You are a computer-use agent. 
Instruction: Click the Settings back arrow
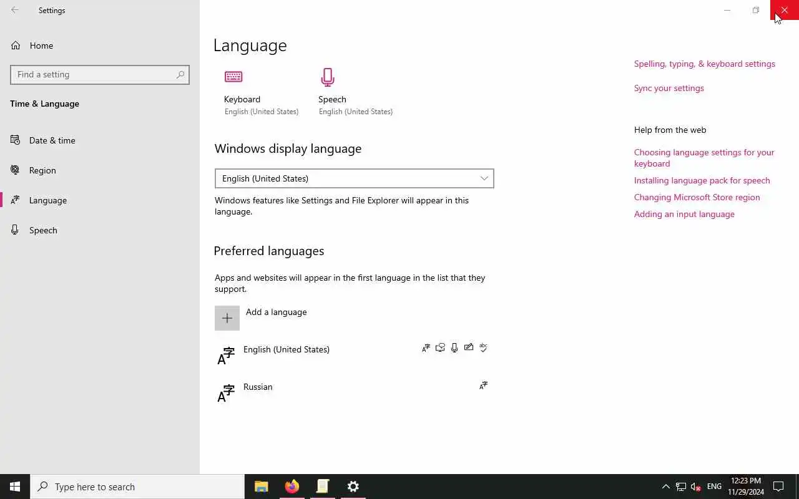15,10
